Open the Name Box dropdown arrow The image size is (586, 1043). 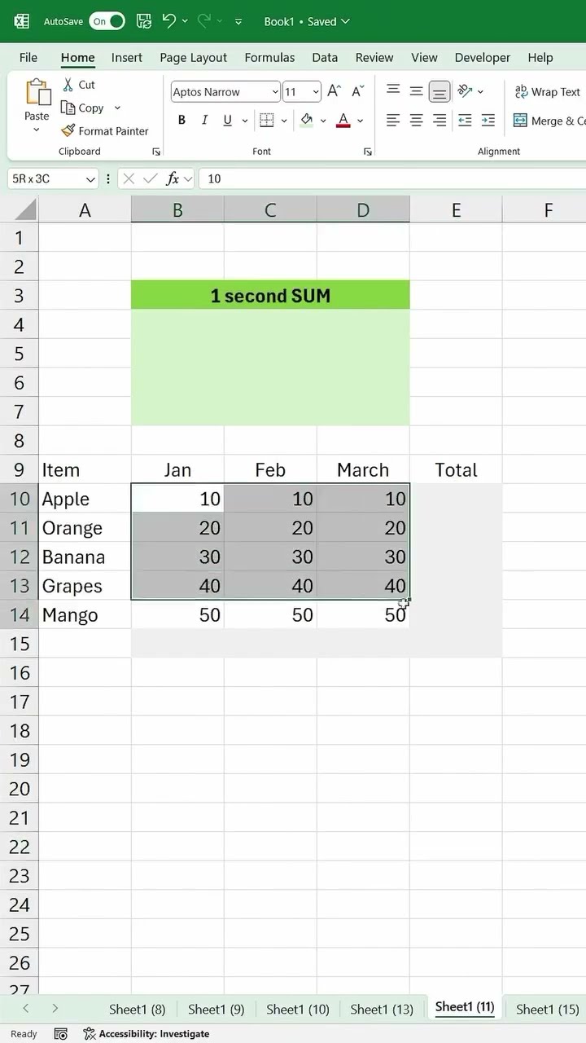coord(90,179)
